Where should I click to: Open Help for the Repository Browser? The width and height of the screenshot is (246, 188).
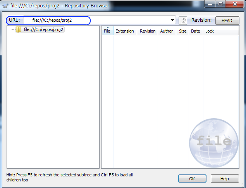click(x=225, y=179)
